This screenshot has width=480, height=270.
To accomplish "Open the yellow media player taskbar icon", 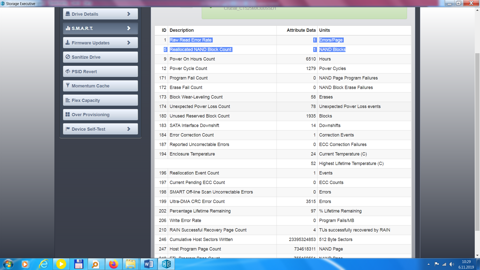I will tap(61, 264).
